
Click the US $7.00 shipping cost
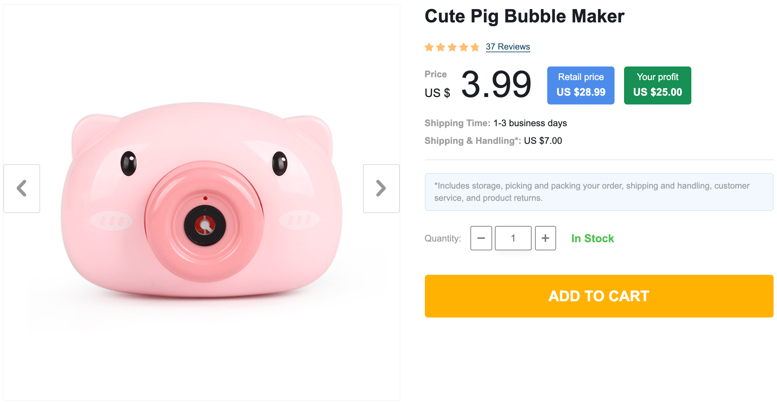[543, 141]
